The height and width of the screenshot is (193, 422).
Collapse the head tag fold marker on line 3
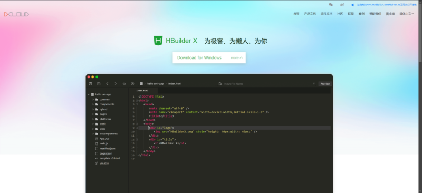point(137,104)
